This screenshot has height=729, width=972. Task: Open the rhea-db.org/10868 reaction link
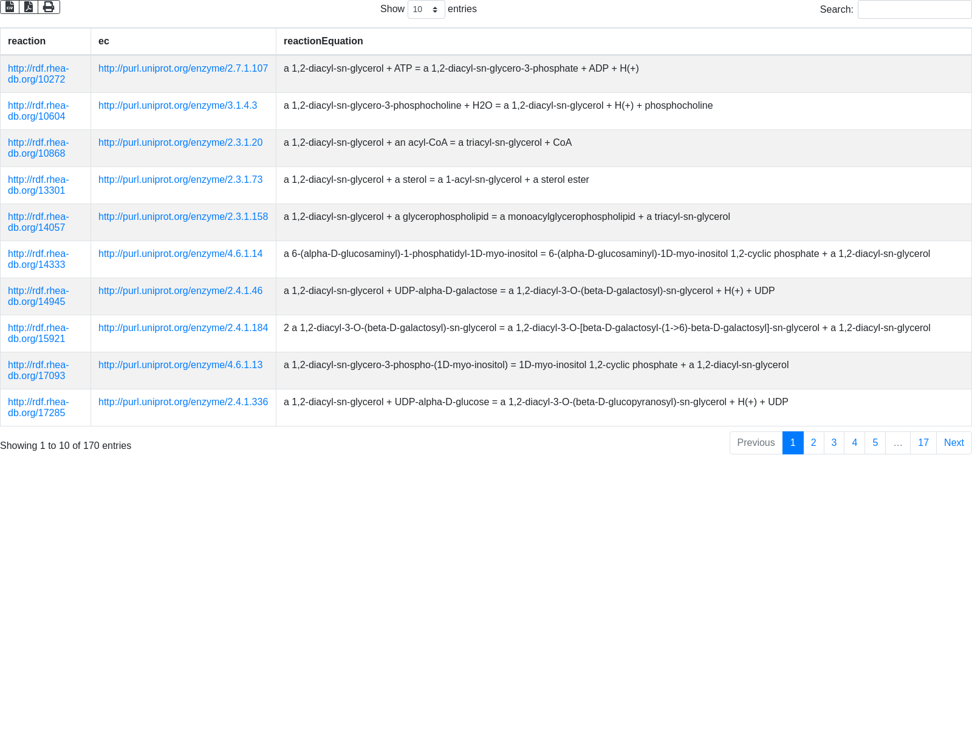pyautogui.click(x=38, y=148)
